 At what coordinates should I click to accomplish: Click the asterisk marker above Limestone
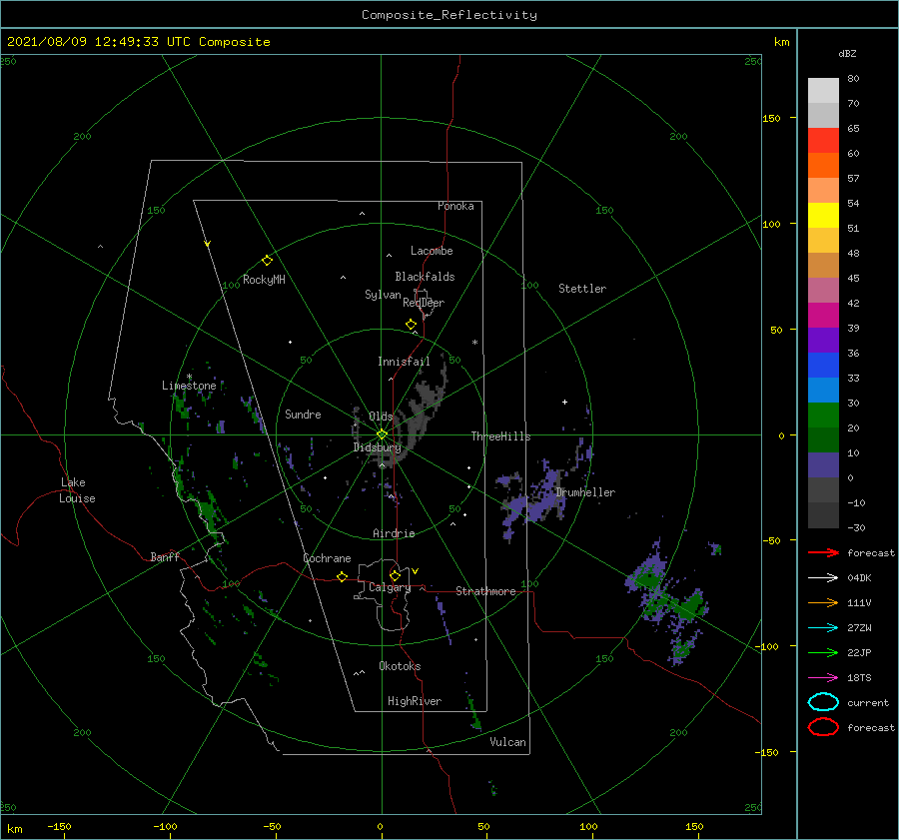(189, 377)
